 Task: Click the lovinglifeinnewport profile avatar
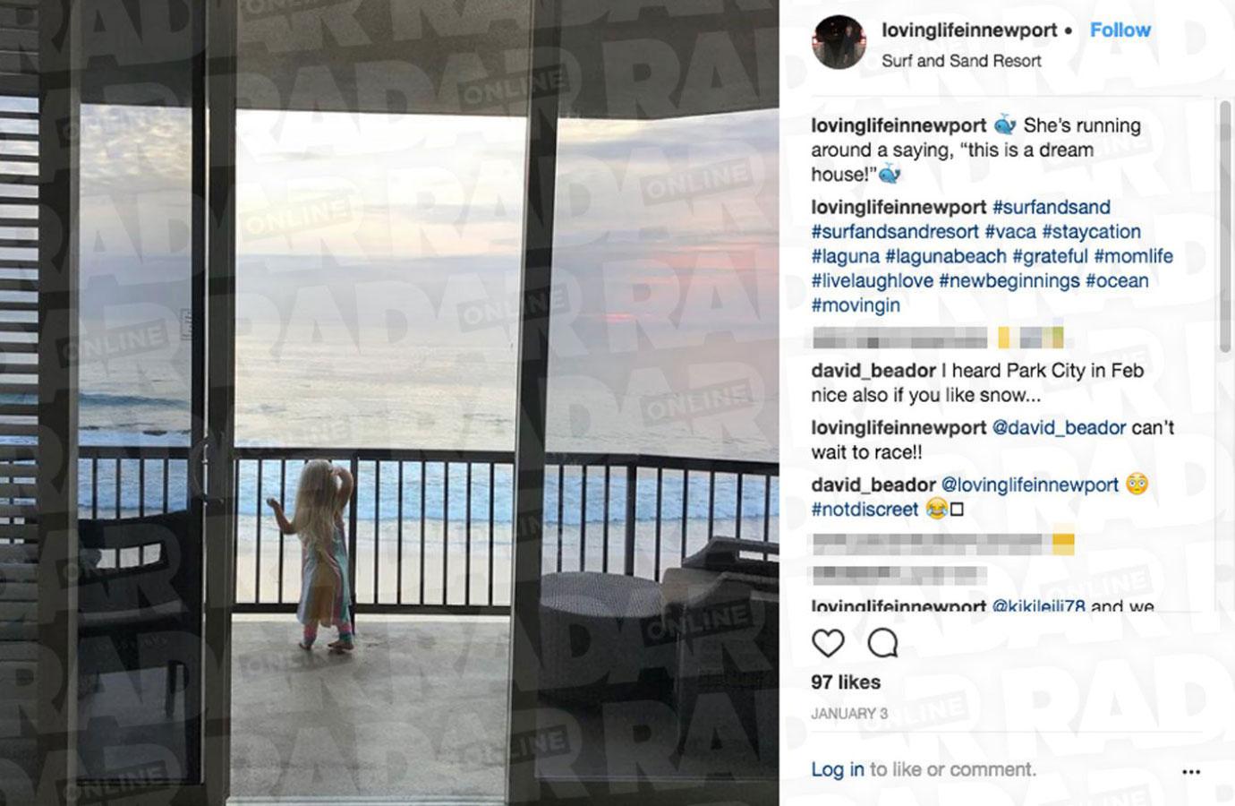(x=839, y=42)
